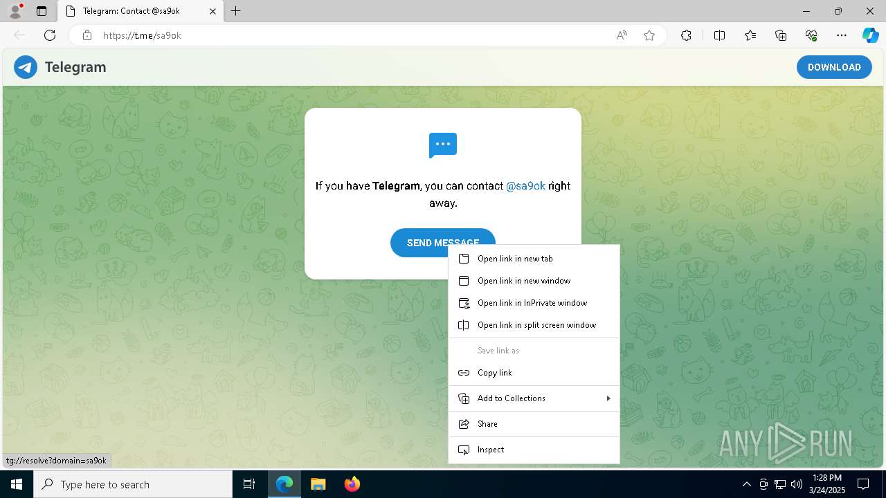886x498 pixels.
Task: Activate Read aloud icon
Action: click(x=622, y=35)
